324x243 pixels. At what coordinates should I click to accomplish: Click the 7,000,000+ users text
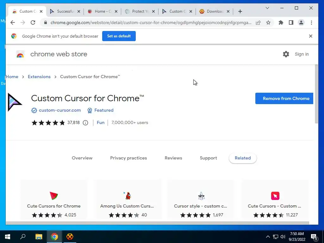(130, 123)
